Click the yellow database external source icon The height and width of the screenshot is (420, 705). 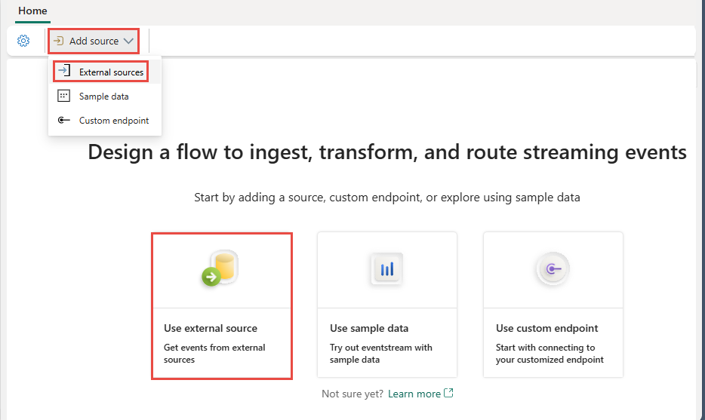point(220,268)
